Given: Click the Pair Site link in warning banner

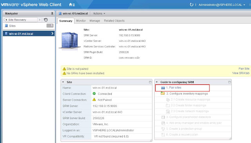Looking at the screenshot, I should pyautogui.click(x=244, y=68).
